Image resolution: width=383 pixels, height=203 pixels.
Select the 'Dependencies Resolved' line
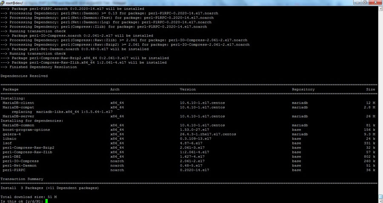tap(24, 76)
